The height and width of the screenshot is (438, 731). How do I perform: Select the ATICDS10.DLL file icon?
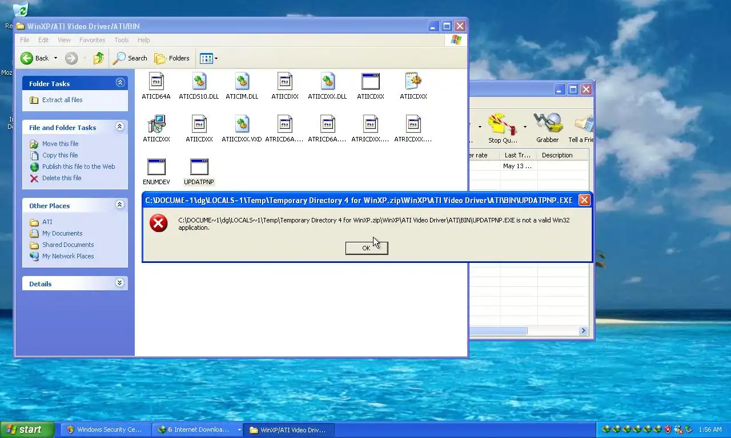pos(199,82)
